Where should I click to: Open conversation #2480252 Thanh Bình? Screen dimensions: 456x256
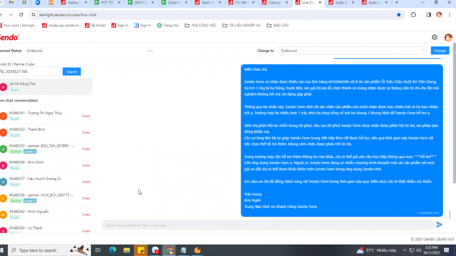[46, 132]
